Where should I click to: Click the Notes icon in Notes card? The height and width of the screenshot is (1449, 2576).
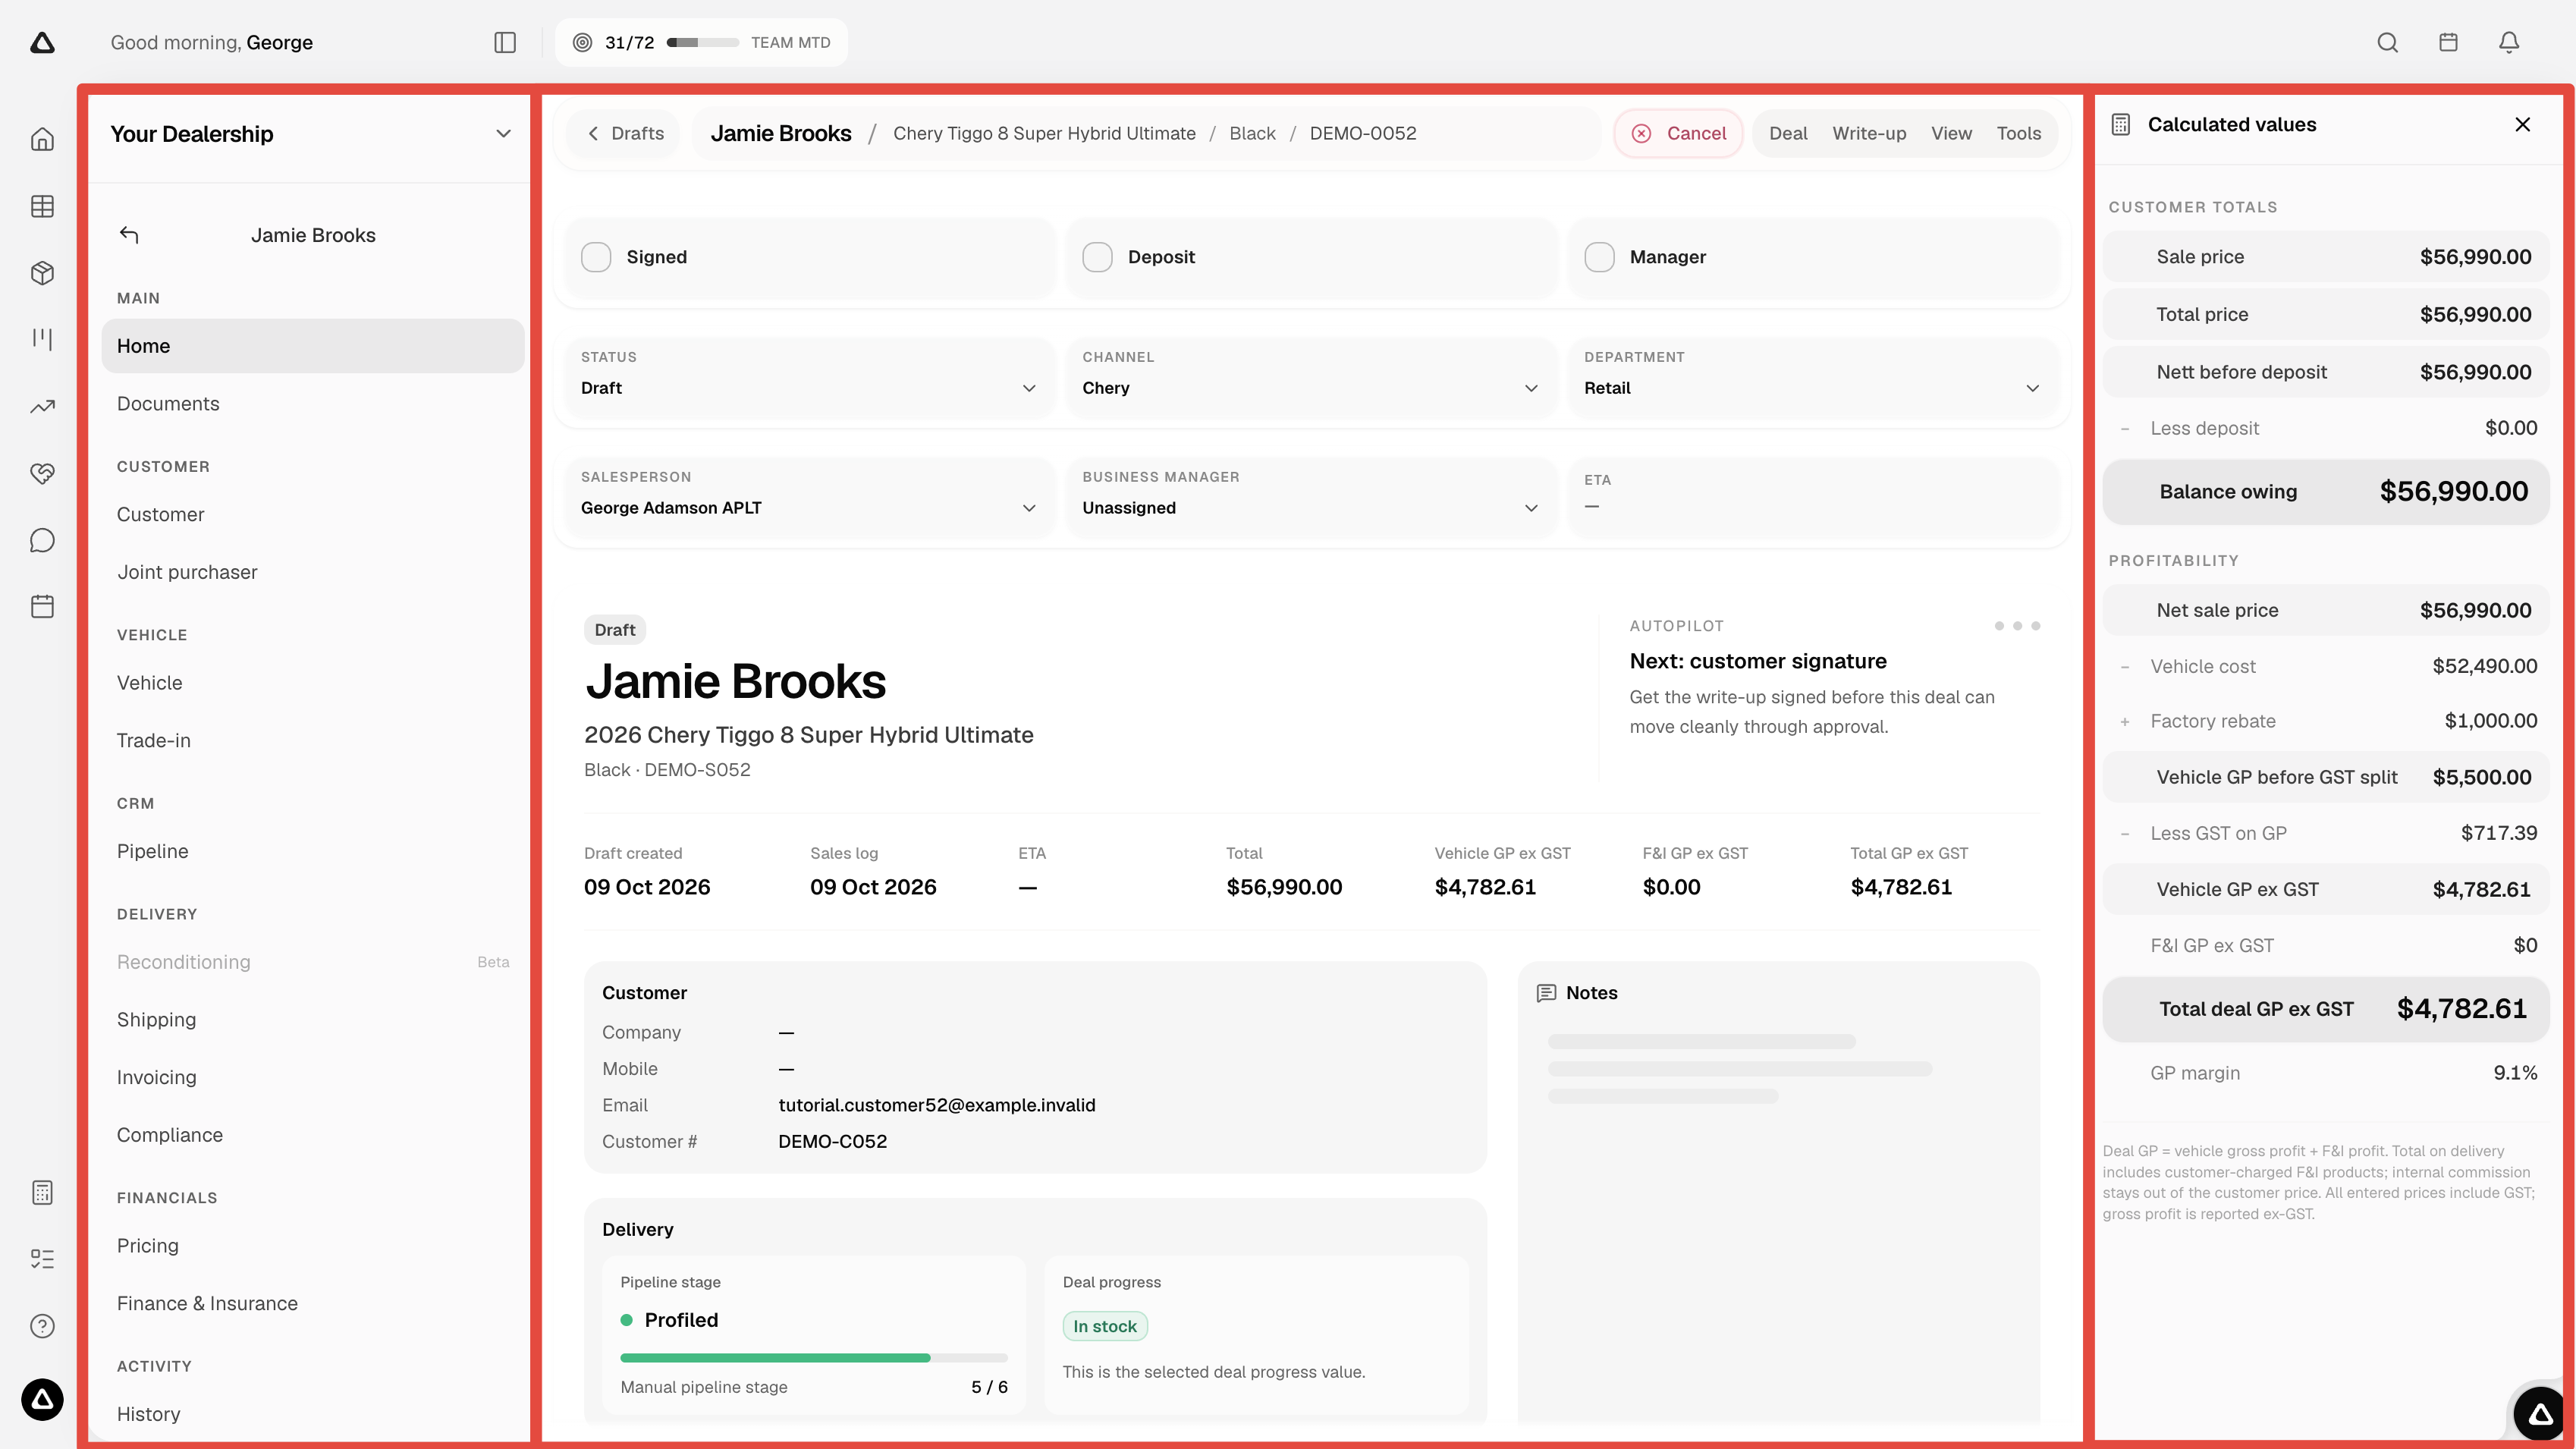1546,993
